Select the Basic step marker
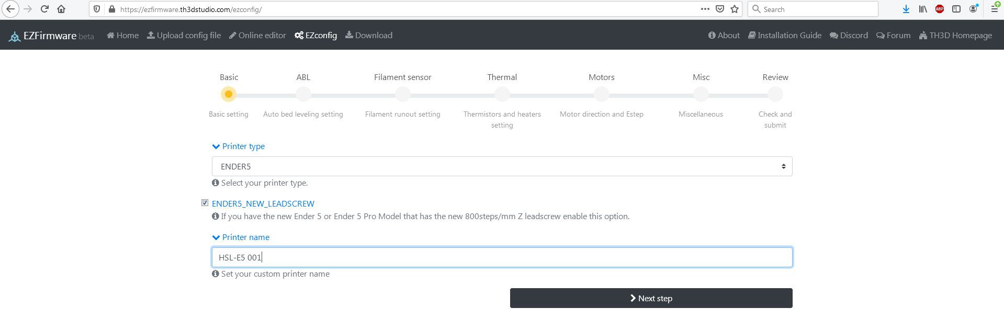The height and width of the screenshot is (319, 1004). click(229, 94)
